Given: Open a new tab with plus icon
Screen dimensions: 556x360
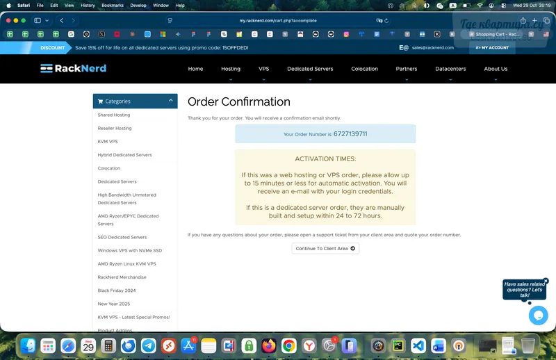Looking at the screenshot, I should click(534, 21).
